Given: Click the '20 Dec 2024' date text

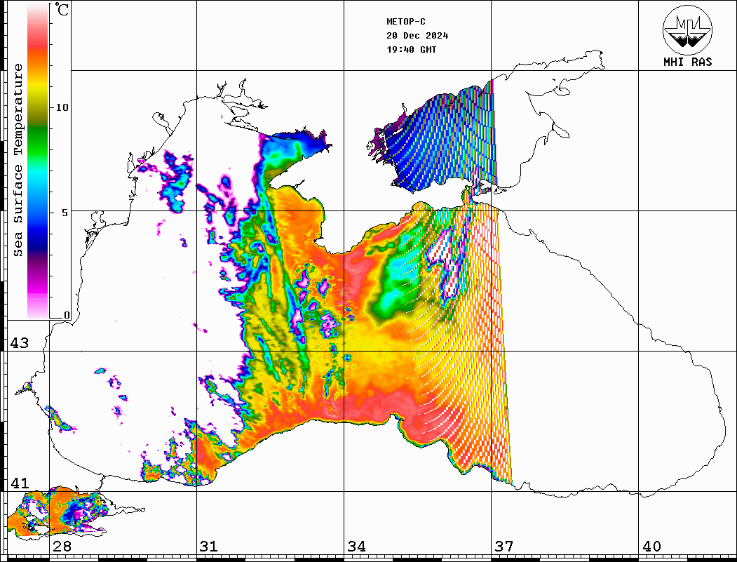Looking at the screenshot, I should 417,36.
